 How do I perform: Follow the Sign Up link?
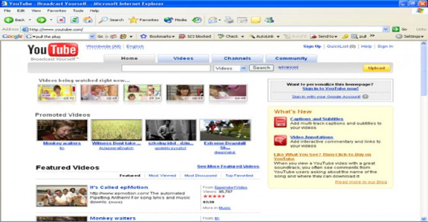(x=312, y=46)
